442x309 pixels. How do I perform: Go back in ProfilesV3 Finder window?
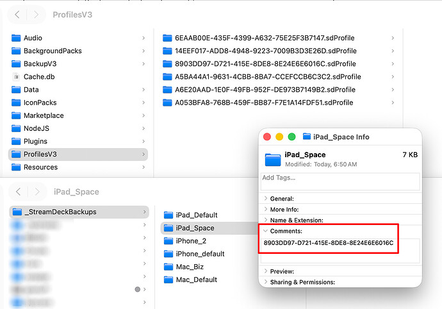coord(17,15)
